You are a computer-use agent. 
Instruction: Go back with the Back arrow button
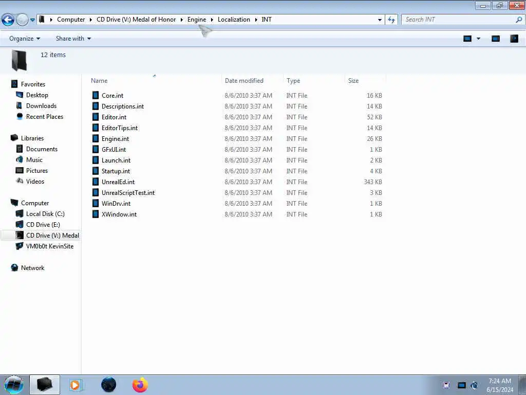(8, 20)
